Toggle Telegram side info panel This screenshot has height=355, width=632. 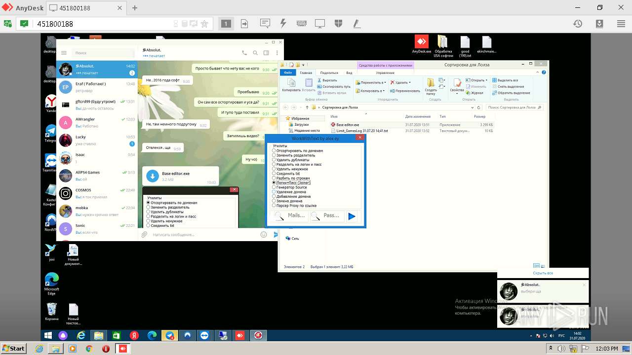click(x=266, y=53)
